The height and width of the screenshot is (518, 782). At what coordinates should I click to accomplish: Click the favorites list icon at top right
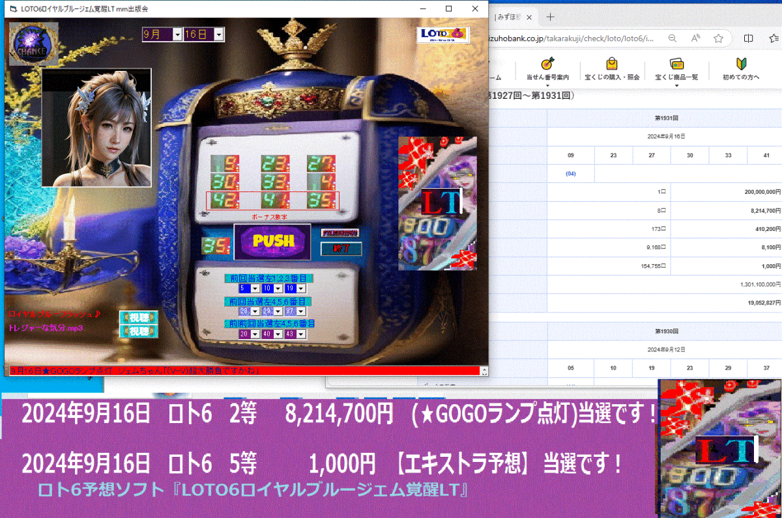point(773,38)
